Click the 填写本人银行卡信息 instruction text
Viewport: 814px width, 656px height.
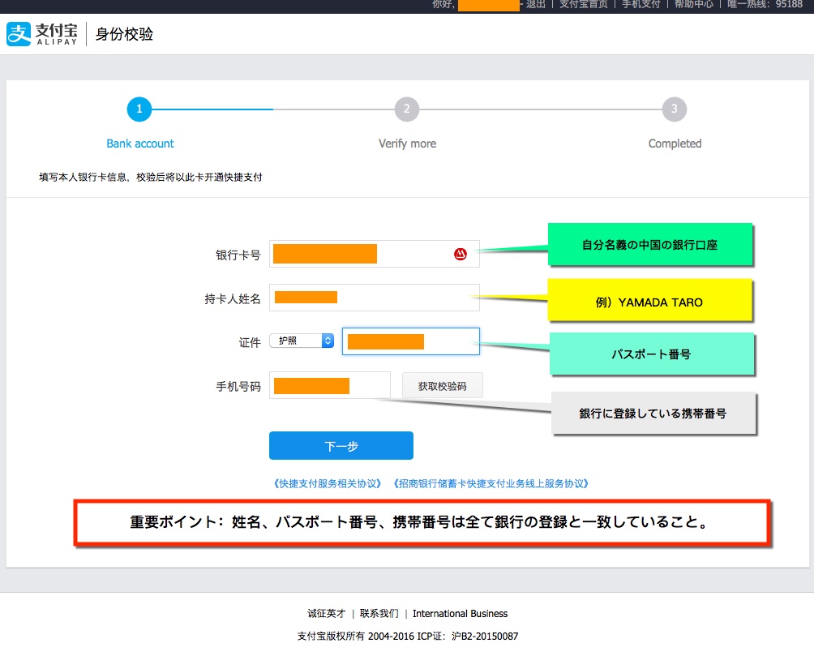151,177
